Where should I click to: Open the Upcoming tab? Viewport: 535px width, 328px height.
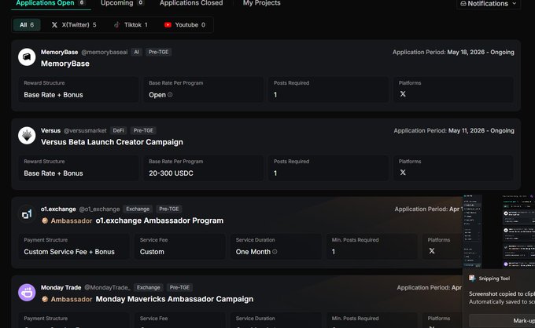(x=122, y=3)
